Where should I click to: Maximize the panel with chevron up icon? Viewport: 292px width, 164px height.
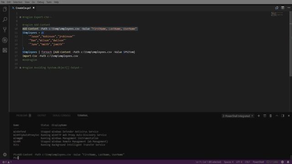point(277,116)
